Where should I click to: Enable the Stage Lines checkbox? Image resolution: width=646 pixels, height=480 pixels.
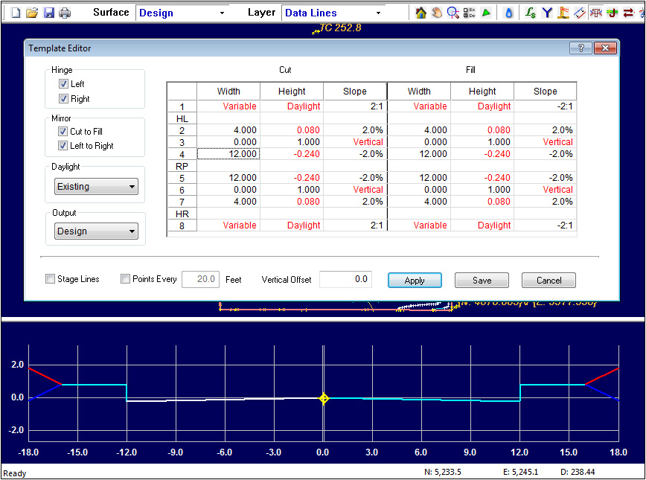[x=50, y=279]
